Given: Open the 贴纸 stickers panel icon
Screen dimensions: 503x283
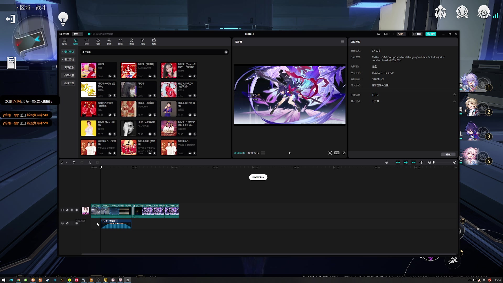Looking at the screenshot, I should point(98,41).
